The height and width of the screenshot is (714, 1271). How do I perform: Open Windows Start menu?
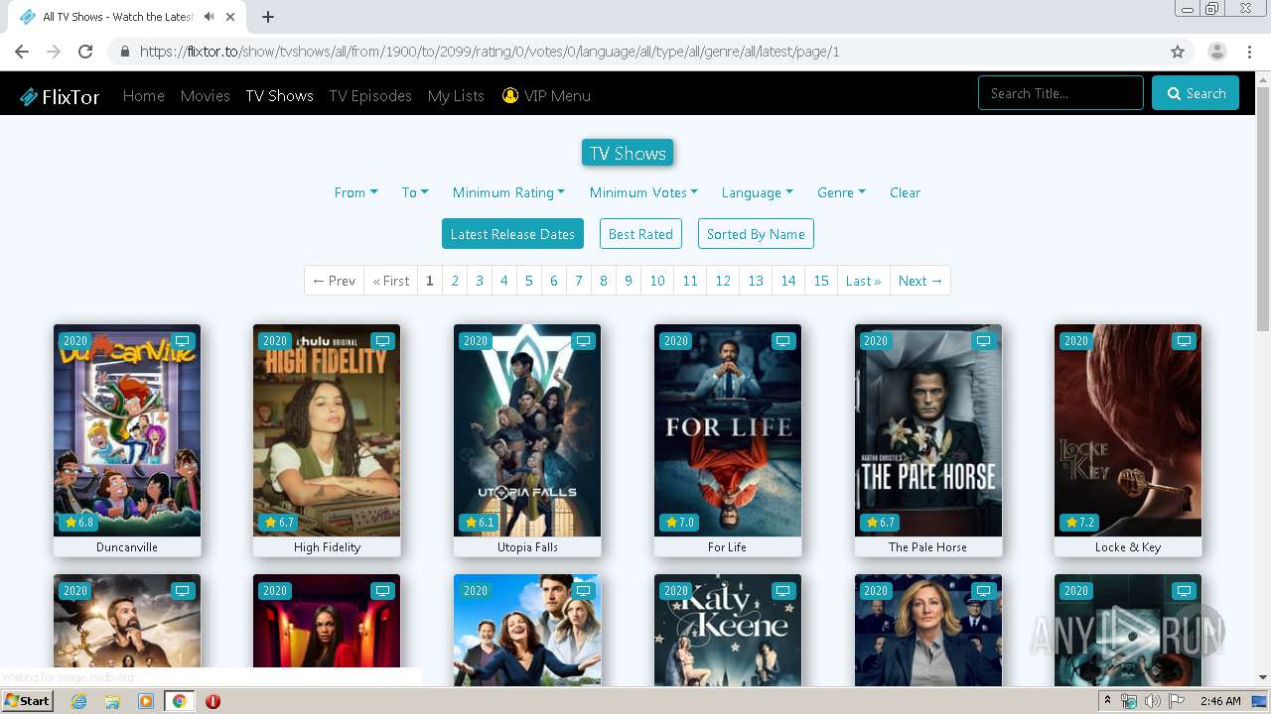click(27, 701)
